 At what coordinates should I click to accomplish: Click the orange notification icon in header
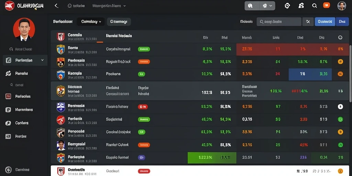pyautogui.click(x=327, y=5)
